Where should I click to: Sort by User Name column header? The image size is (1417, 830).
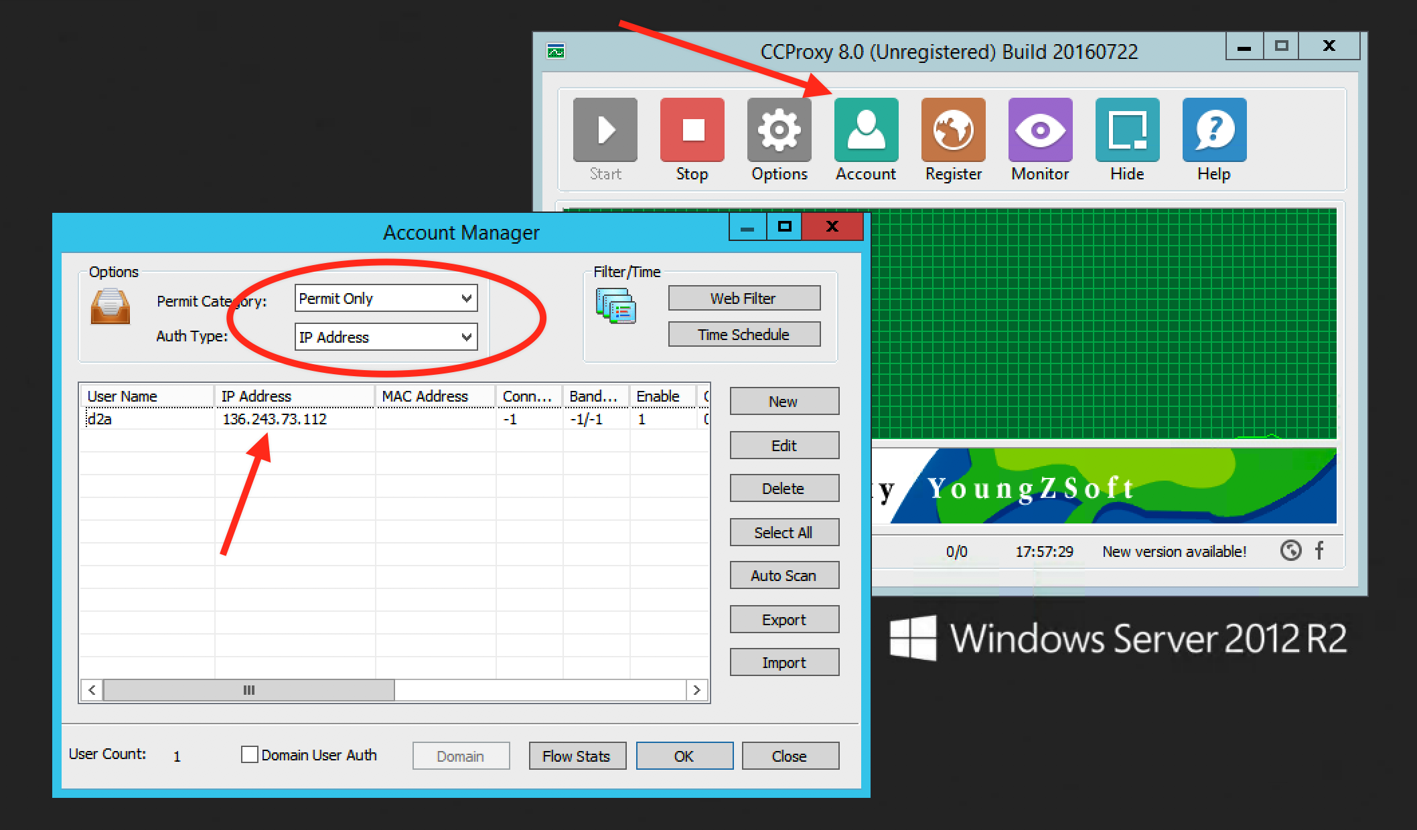[x=147, y=396]
